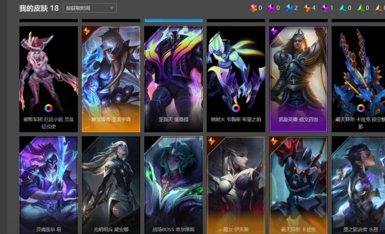This screenshot has height=234, width=385.
Task: Click the 我的皮肤 18 heading
Action: (x=39, y=8)
